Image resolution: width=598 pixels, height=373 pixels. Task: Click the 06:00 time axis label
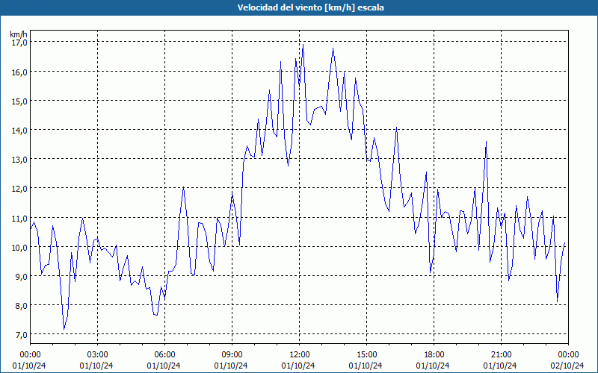tap(164, 355)
